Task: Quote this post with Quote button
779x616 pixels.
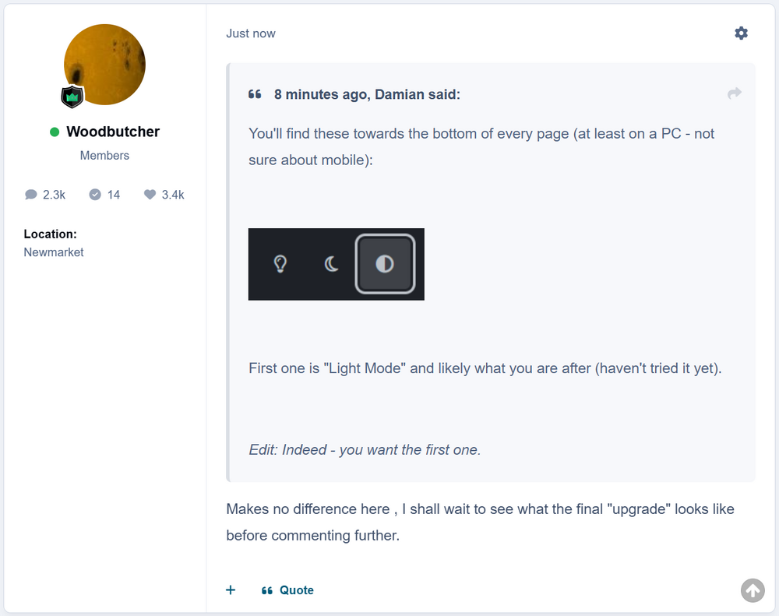Action: pyautogui.click(x=287, y=590)
